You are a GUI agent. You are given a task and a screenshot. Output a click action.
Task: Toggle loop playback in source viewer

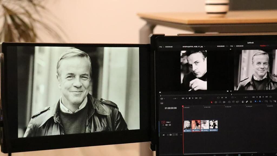tap(200, 98)
